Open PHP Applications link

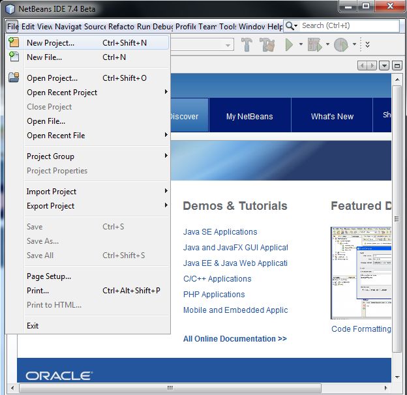[x=214, y=295]
